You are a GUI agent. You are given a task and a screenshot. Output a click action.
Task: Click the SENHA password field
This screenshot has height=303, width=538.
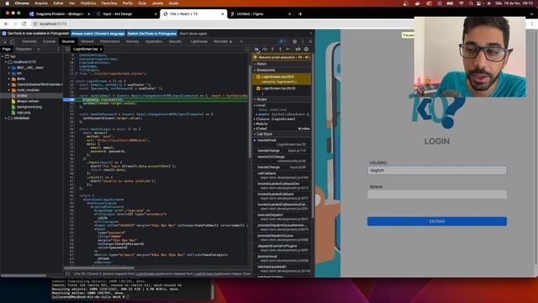tap(437, 194)
